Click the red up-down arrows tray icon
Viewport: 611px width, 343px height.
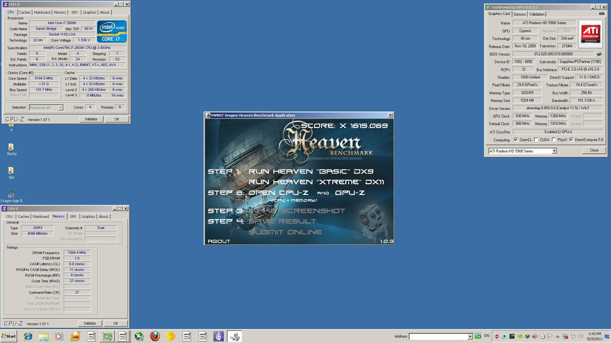point(497,336)
